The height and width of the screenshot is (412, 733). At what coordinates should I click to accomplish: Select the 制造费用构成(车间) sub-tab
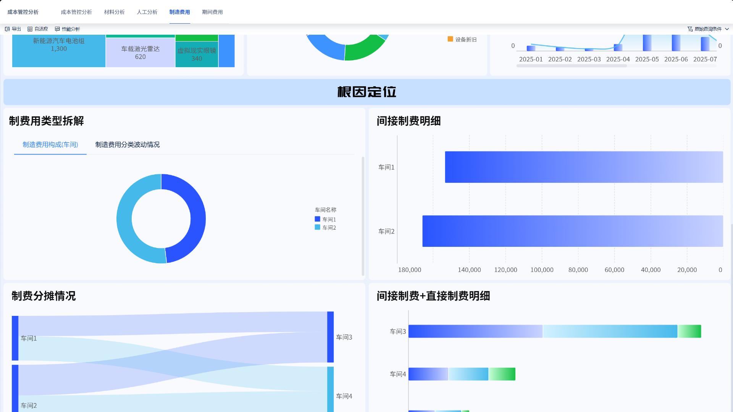pos(50,145)
